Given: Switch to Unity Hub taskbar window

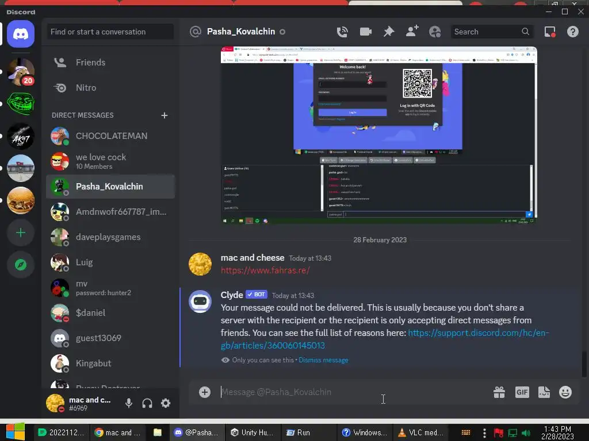Looking at the screenshot, I should click(x=253, y=432).
